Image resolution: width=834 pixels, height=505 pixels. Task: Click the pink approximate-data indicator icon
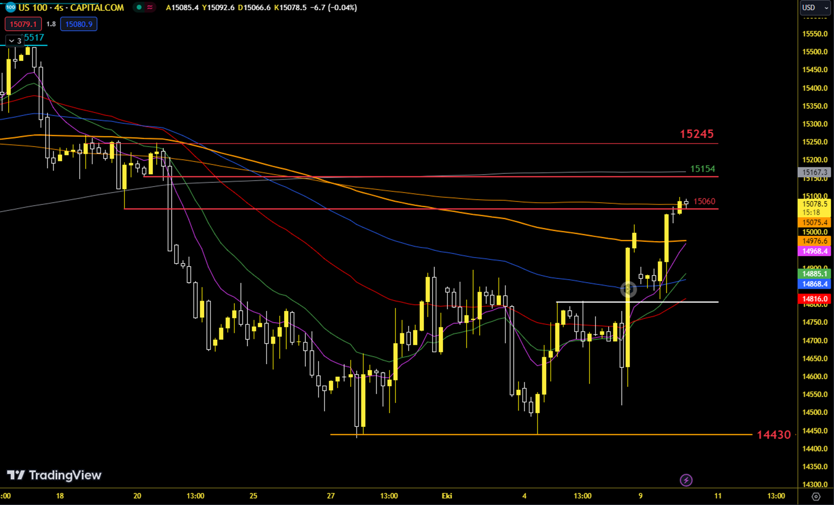pos(150,8)
